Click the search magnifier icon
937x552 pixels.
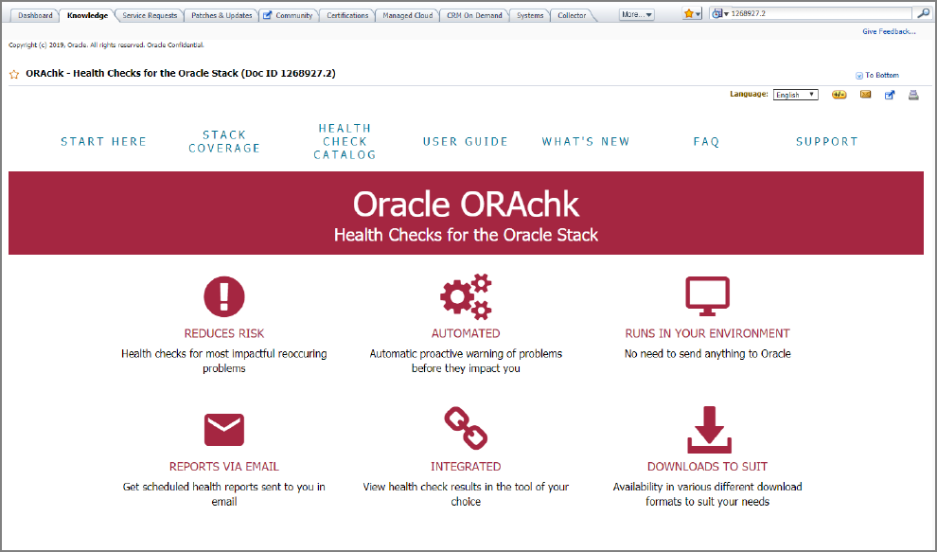(x=923, y=13)
